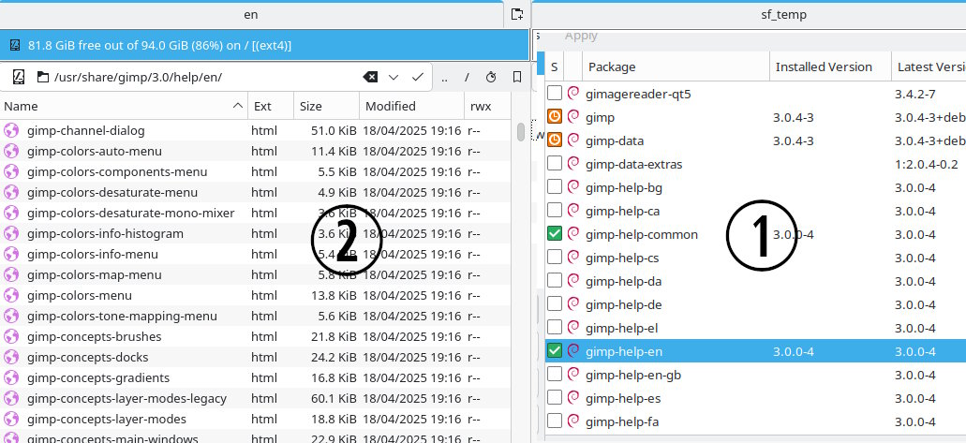Mark gimp-data-extras checkbox

pyautogui.click(x=555, y=164)
